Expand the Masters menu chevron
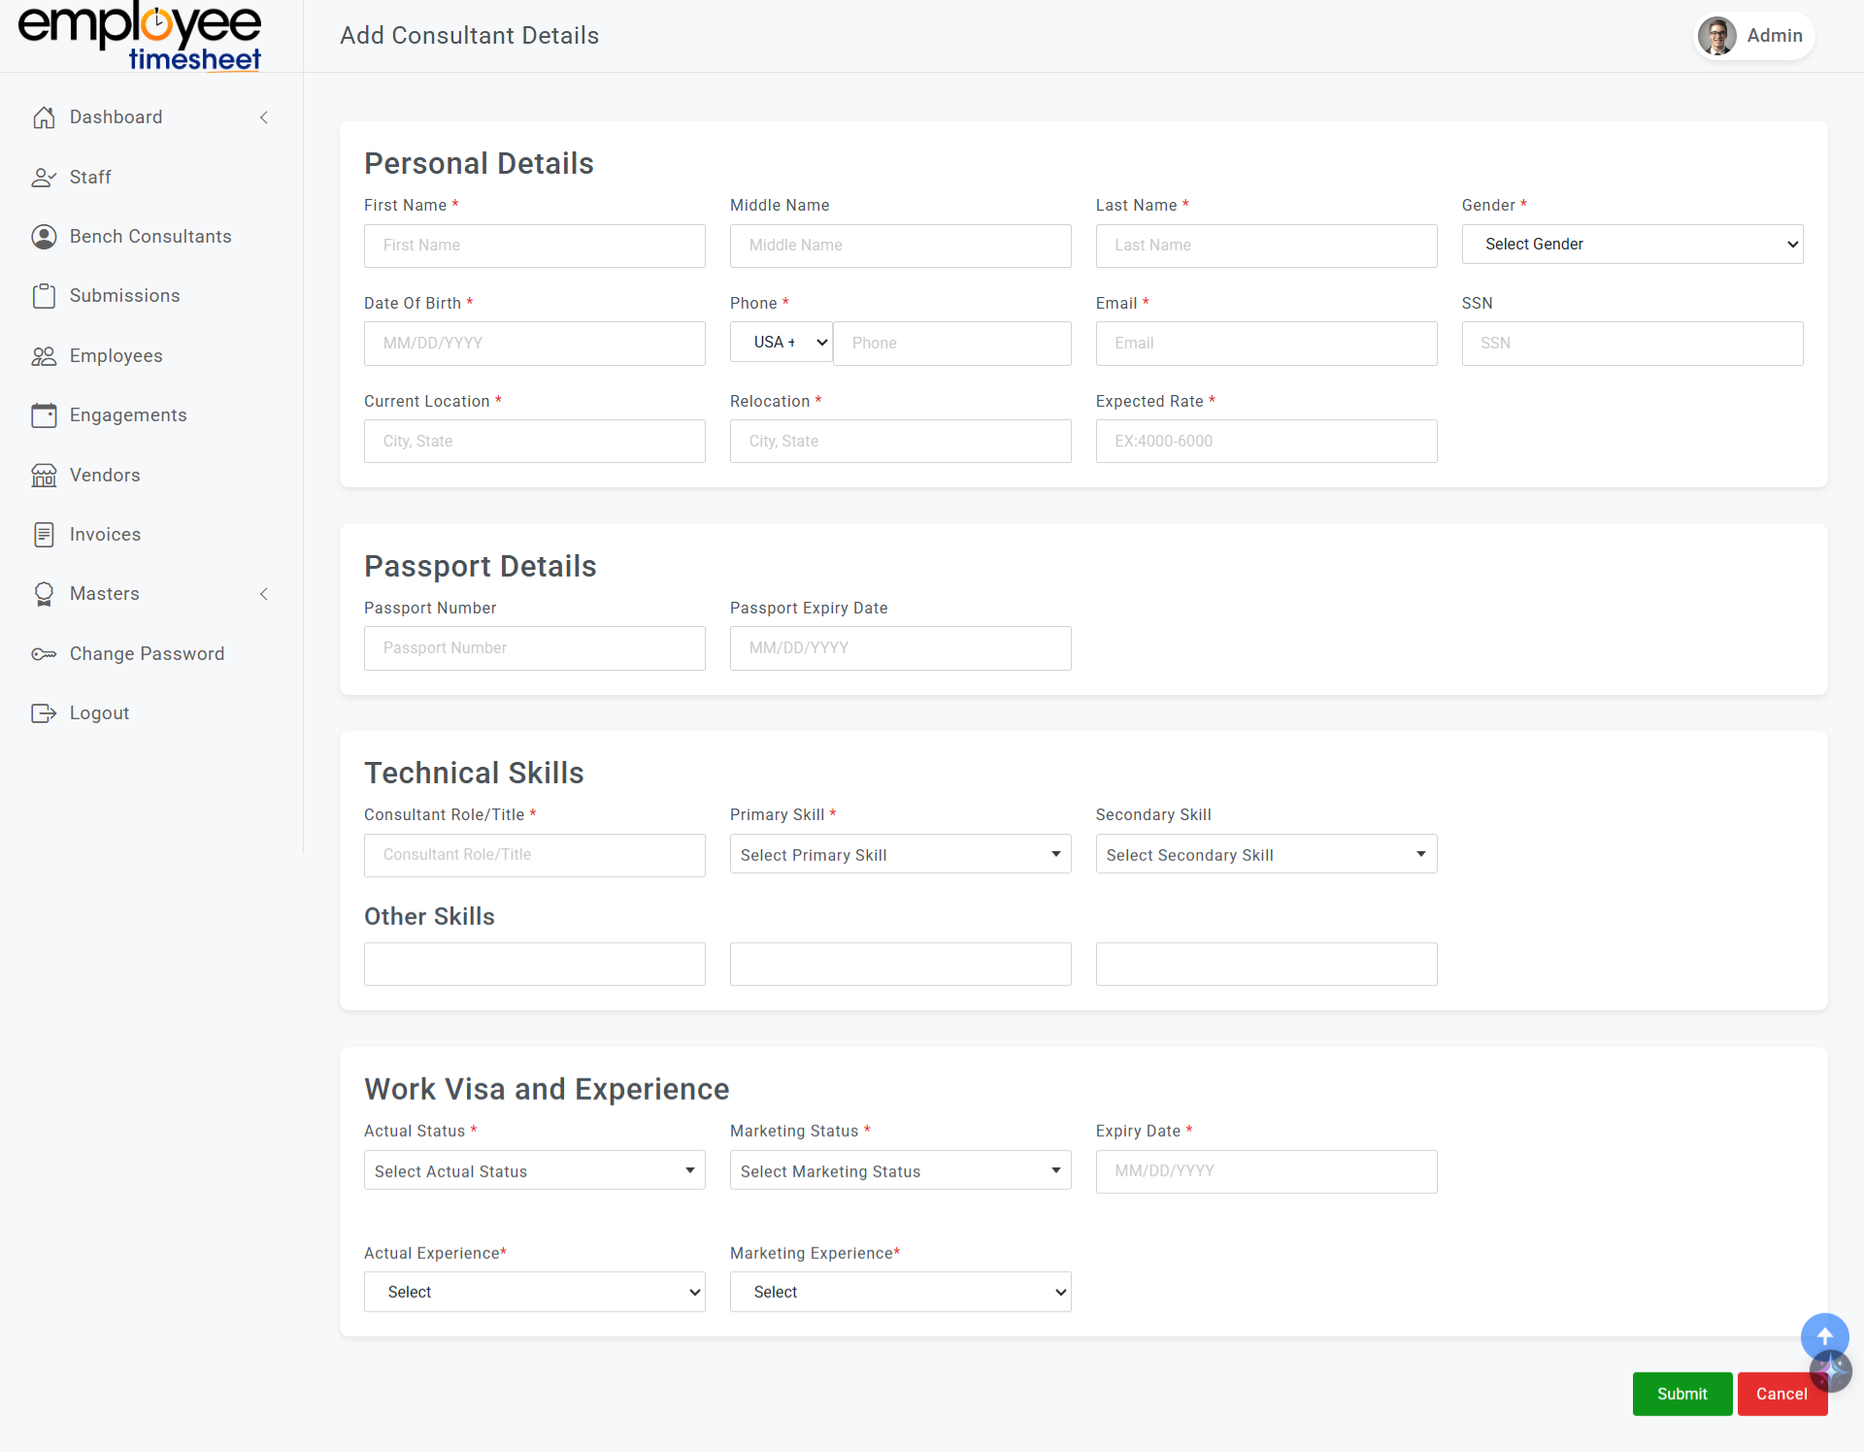 (x=264, y=594)
